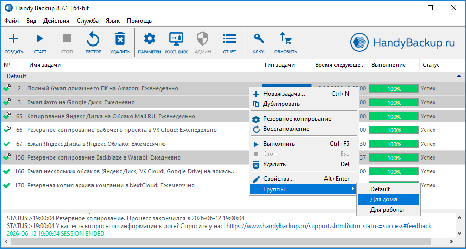This screenshot has width=466, height=249.
Task: Start the task with Старт icon
Action: tap(40, 39)
